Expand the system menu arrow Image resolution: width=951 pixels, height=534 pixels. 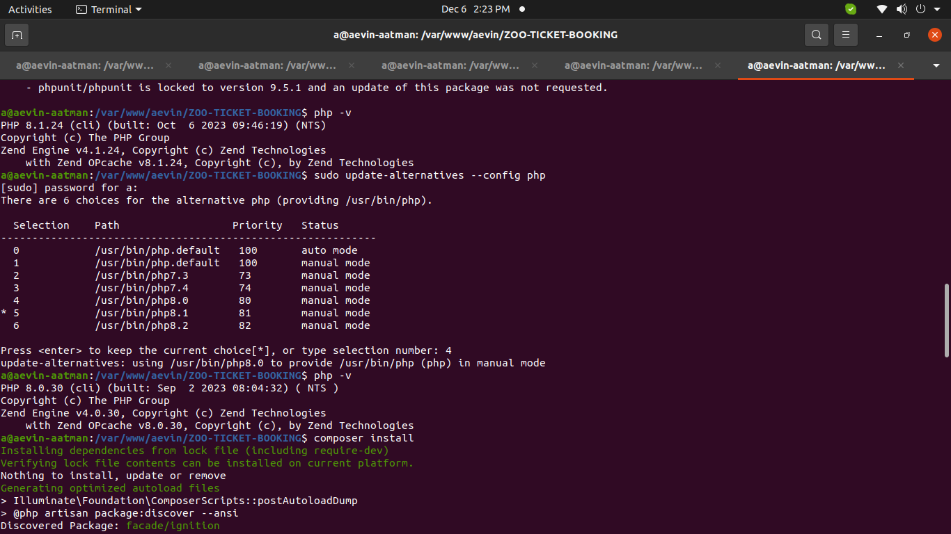(x=935, y=9)
